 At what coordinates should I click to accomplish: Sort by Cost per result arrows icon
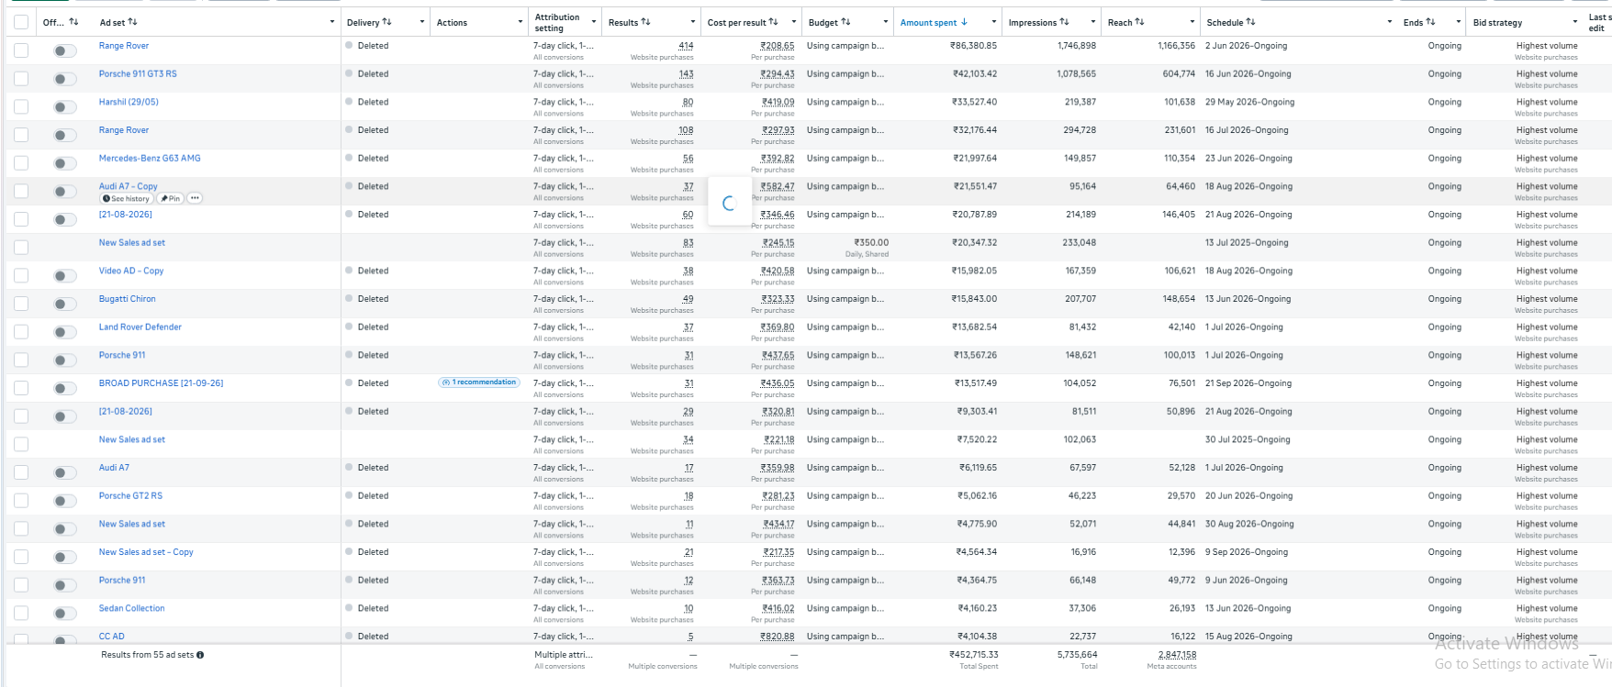pos(773,22)
